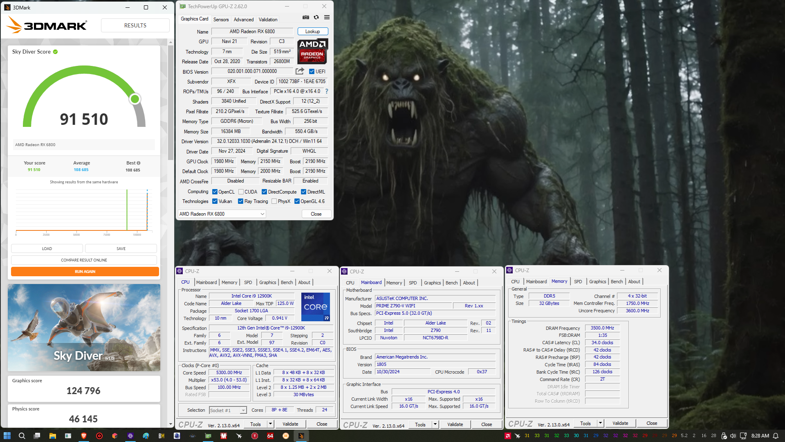This screenshot has width=785, height=442.
Task: Open Bench tab in CPU-Z CPU window
Action: (x=287, y=282)
